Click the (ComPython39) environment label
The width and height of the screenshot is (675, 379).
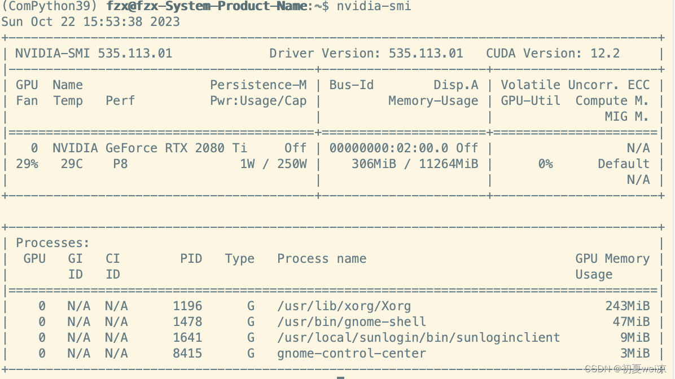point(50,7)
